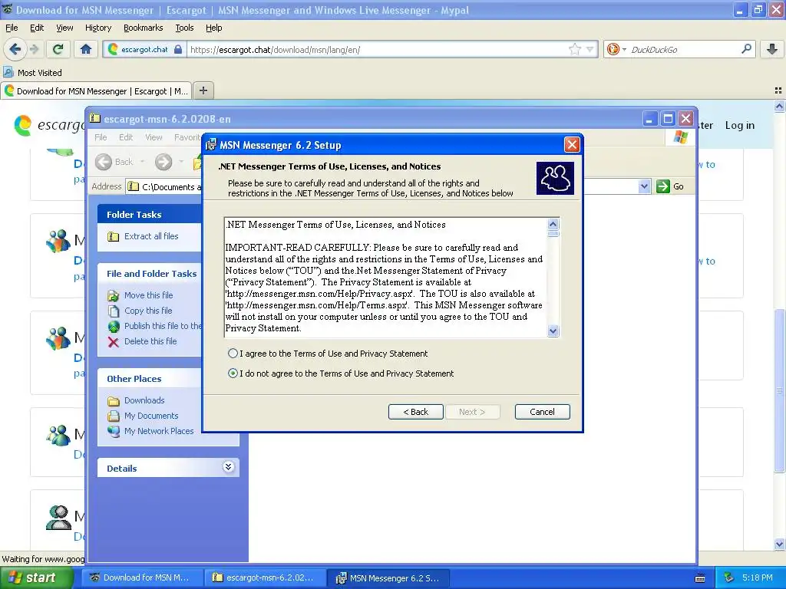Click the gray buddy icon in last download row
786x589 pixels.
point(58,518)
